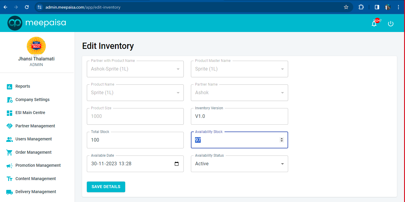Click the ESI Main Centre dashboard icon
Viewport: 405px width, 202px height.
pos(10,113)
